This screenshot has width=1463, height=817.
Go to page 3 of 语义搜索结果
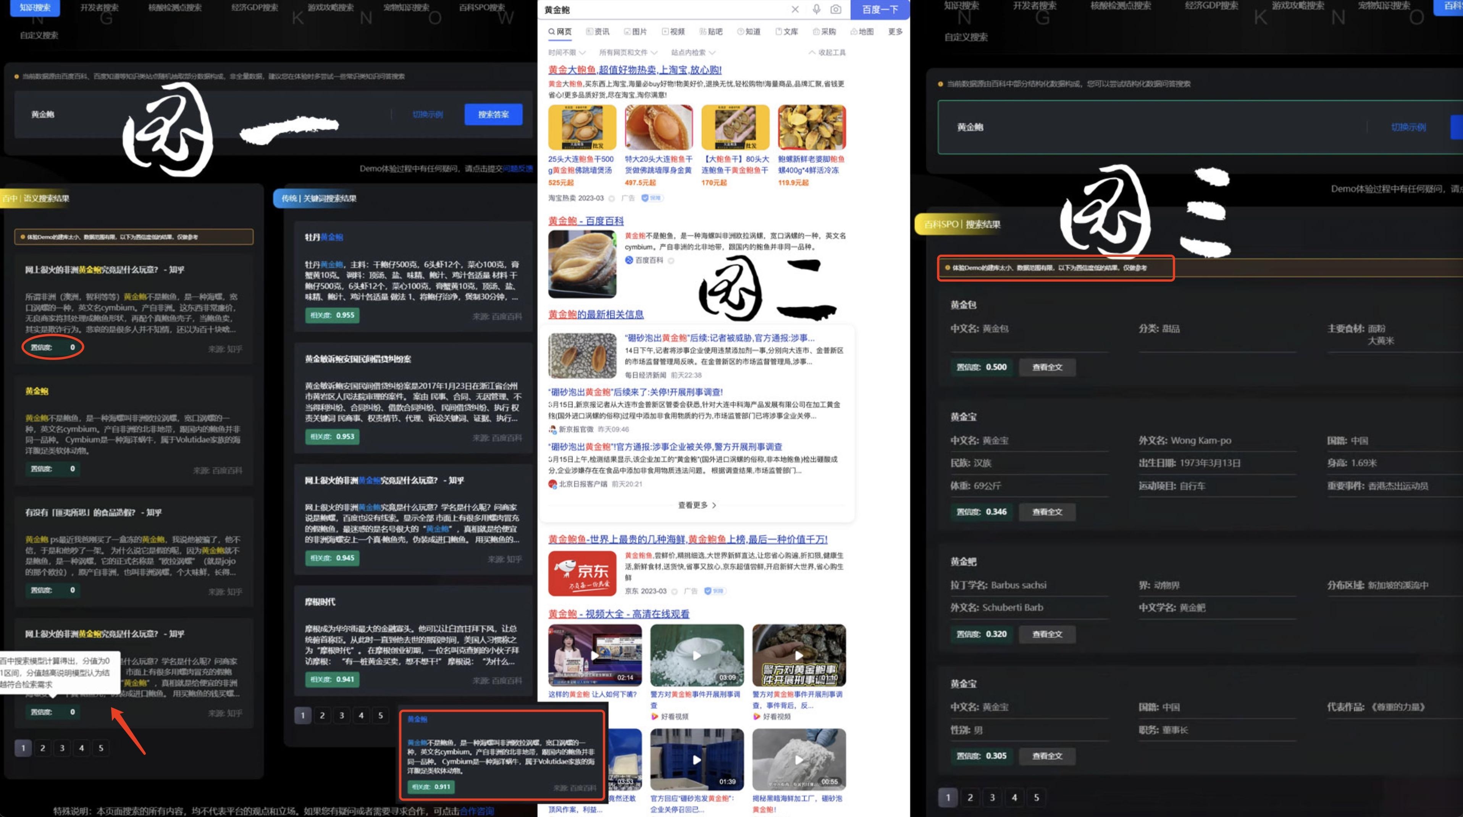(62, 748)
